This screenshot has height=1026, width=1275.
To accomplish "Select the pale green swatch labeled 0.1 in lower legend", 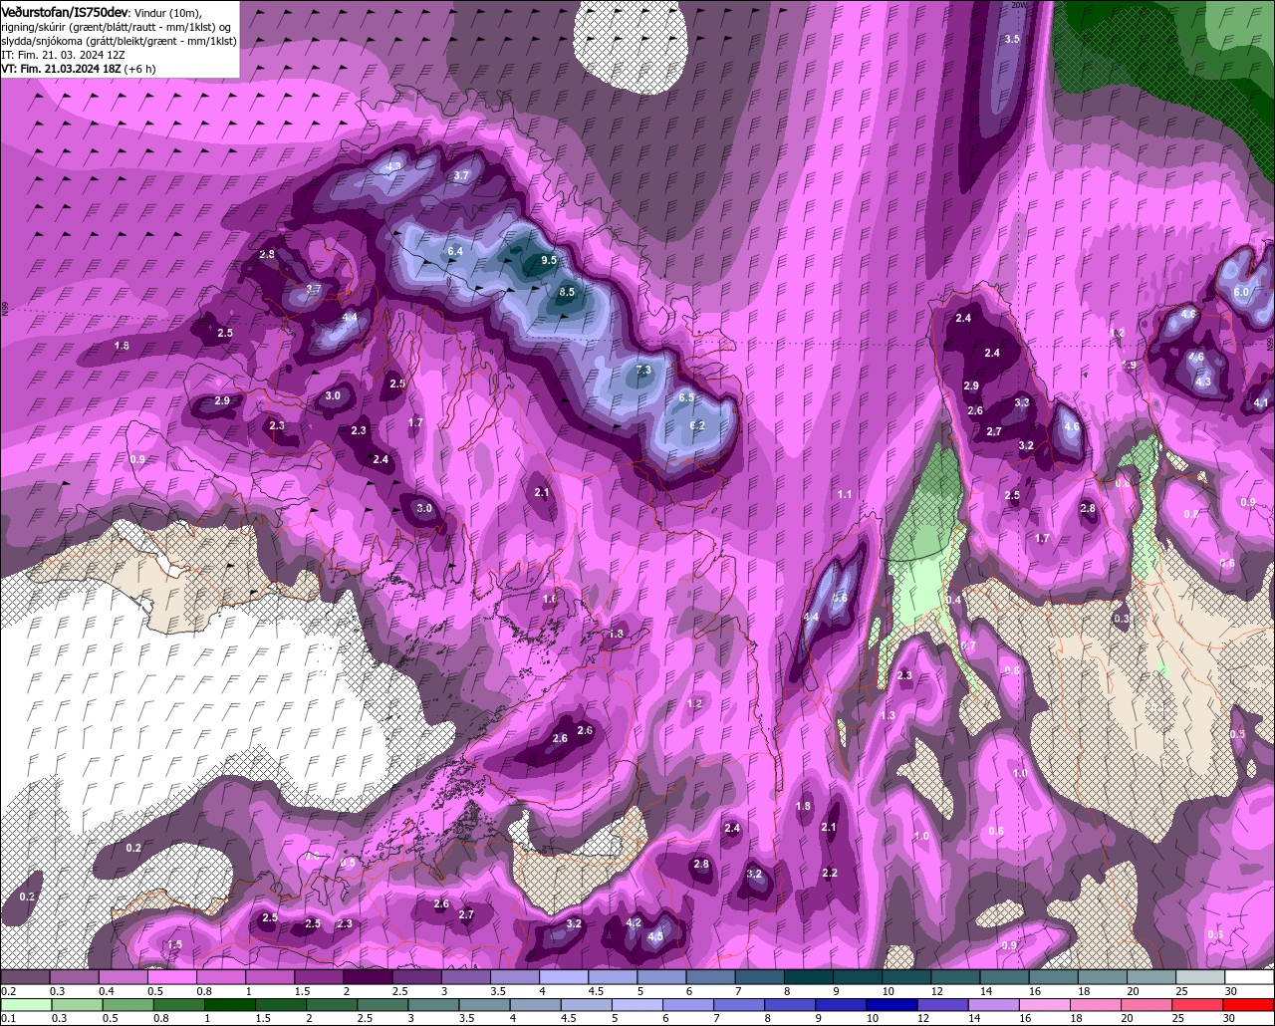I will tap(25, 1005).
